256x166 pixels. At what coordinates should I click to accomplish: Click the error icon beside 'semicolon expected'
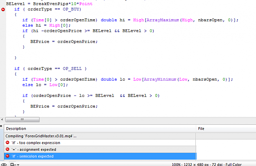(x=7, y=156)
